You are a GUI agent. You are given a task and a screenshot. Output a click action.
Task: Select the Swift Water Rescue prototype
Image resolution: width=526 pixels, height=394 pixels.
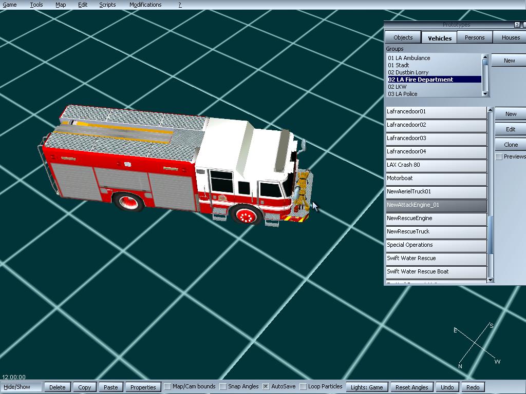click(436, 259)
